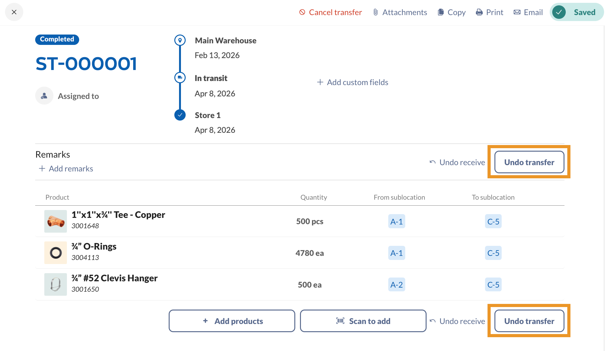Image resolution: width=605 pixels, height=351 pixels.
Task: Open Attachments via paperclip icon
Action: click(375, 12)
